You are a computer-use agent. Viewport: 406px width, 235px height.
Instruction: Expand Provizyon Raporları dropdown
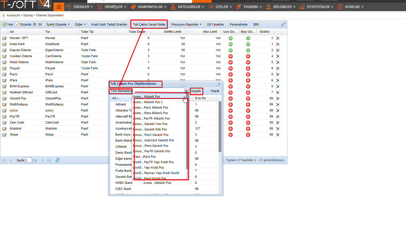point(186,24)
